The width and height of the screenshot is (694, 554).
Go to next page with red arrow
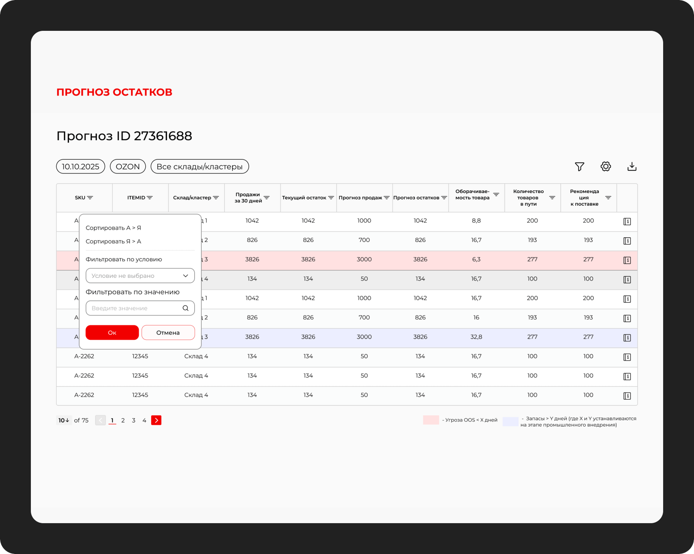(156, 420)
